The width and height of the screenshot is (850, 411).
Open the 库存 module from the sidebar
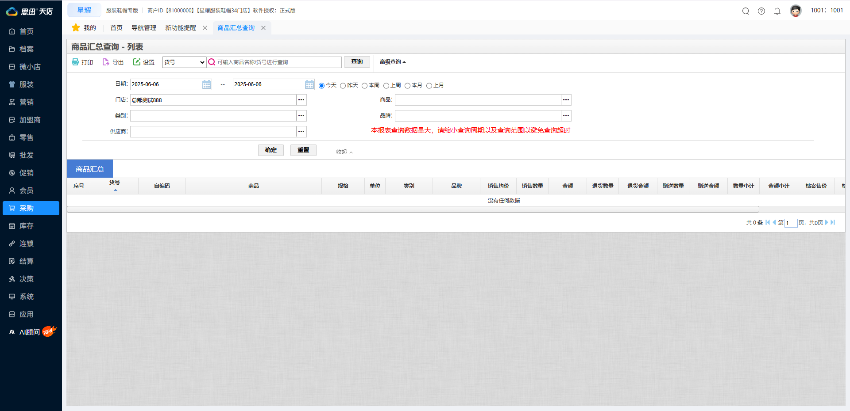pos(26,226)
